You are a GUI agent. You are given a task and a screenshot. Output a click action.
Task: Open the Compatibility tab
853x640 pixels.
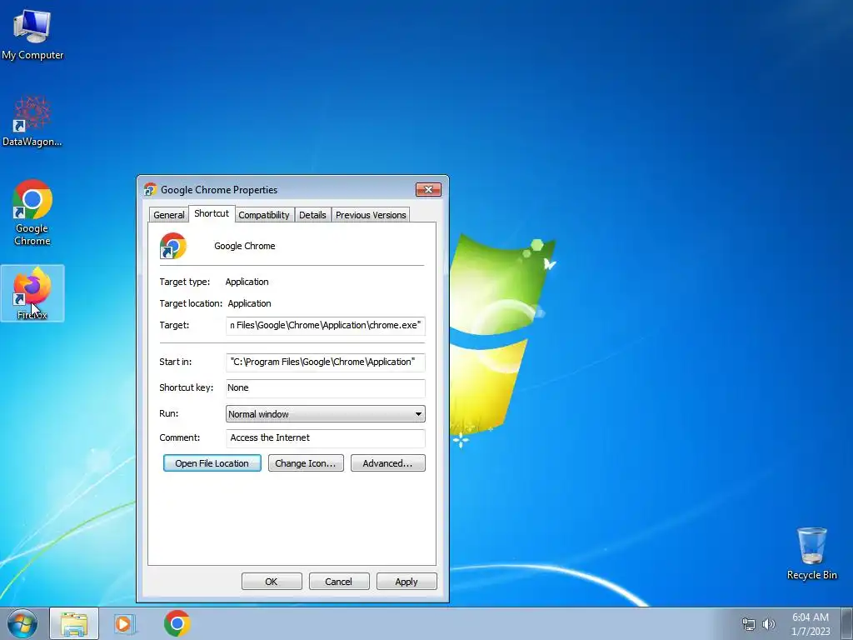[x=264, y=215]
